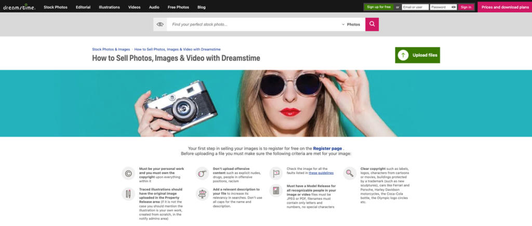Click the flag icon beside image faults

coord(276,173)
